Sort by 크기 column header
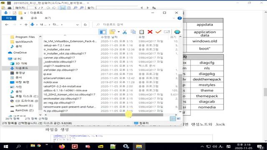The image size is (267, 150). point(173,37)
